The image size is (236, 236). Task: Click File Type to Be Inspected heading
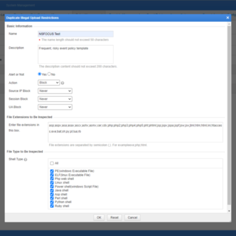pos(25,152)
